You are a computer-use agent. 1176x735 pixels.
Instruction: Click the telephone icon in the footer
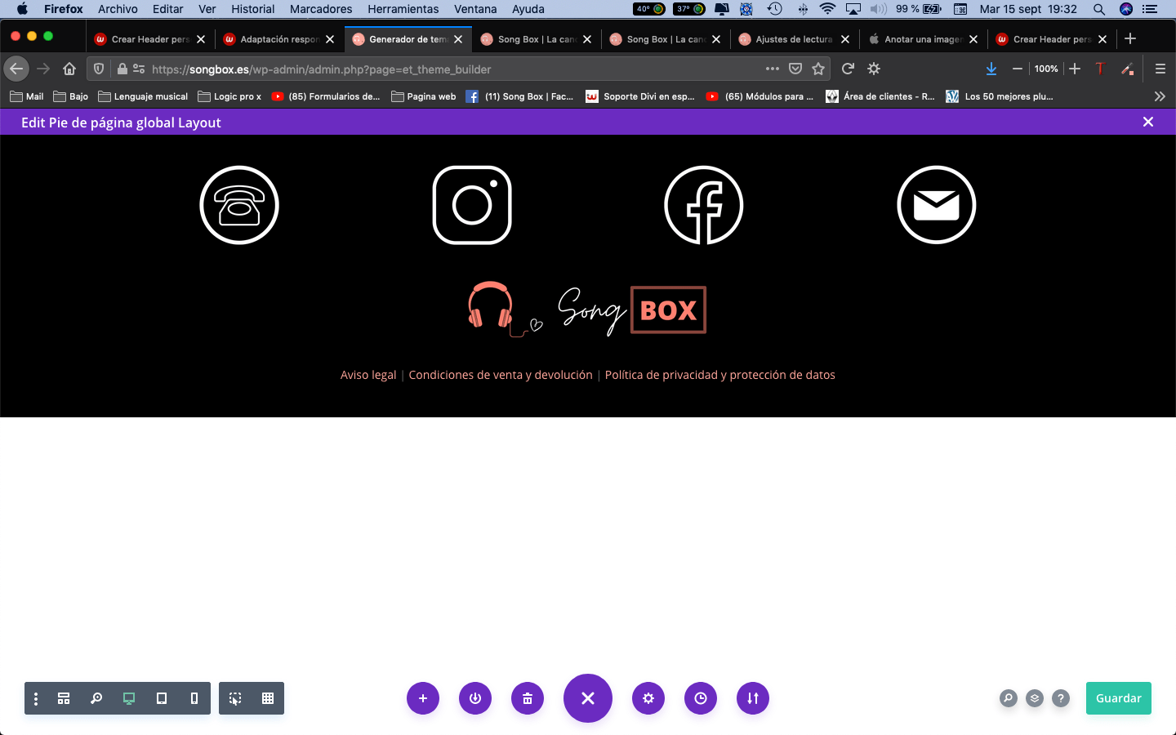(239, 205)
